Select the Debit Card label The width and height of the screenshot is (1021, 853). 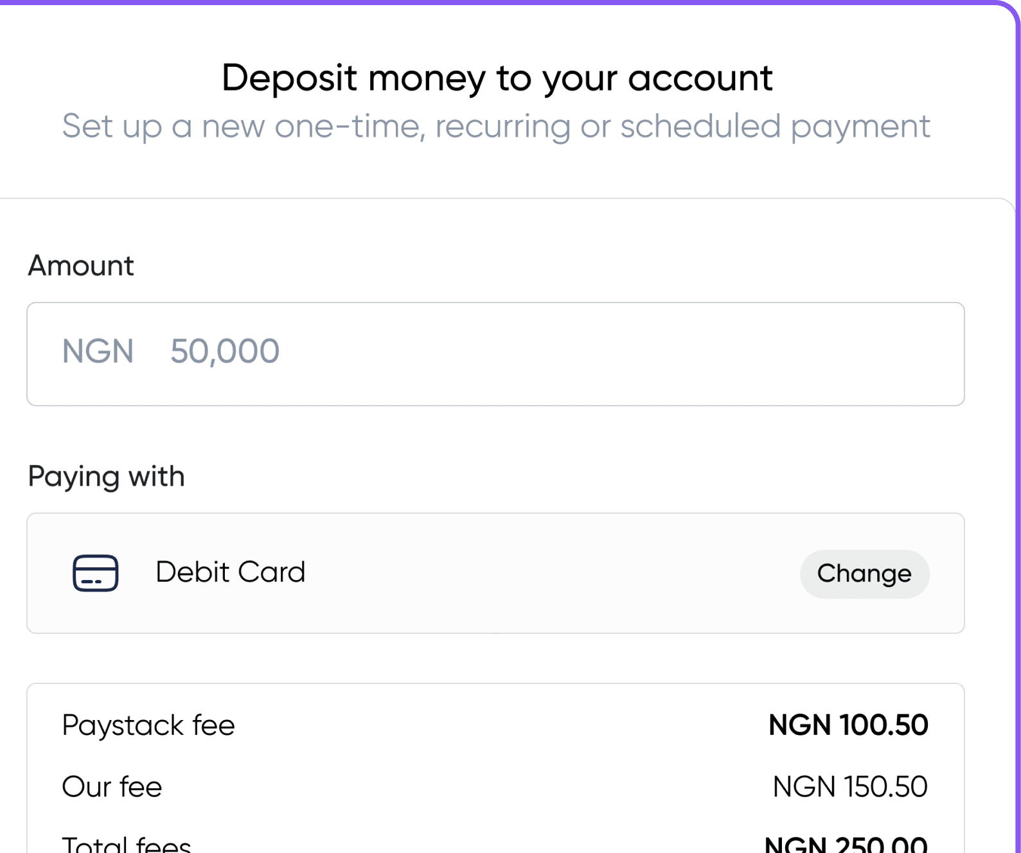230,572
